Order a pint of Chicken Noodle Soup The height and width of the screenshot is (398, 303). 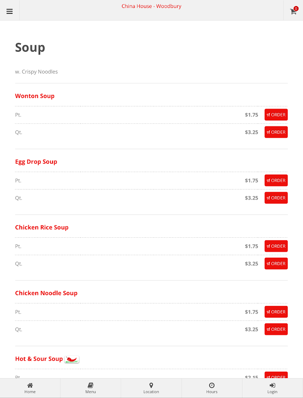pos(276,312)
